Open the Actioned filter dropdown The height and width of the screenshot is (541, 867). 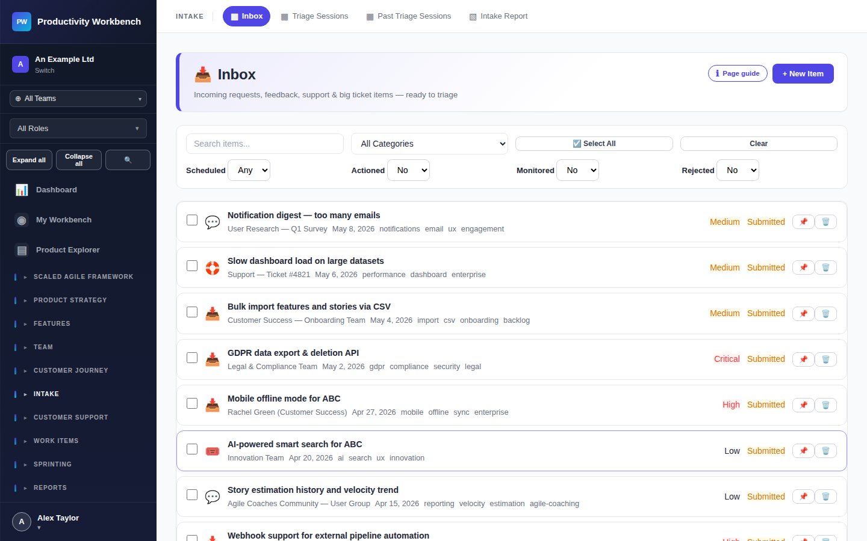pos(409,170)
